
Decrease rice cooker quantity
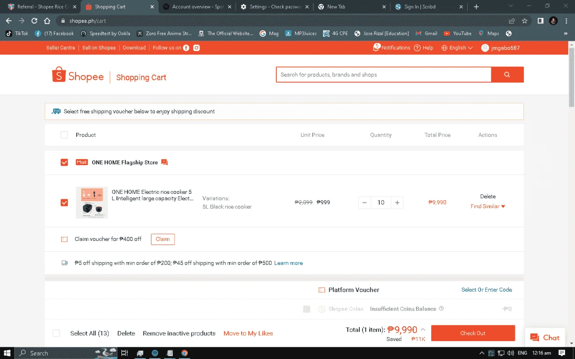coord(365,202)
